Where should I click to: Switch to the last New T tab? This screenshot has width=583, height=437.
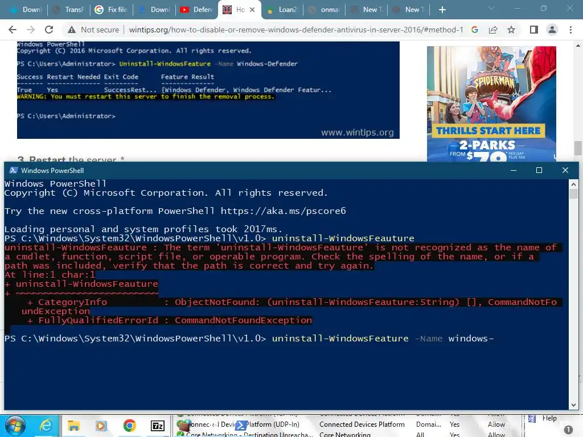click(409, 10)
